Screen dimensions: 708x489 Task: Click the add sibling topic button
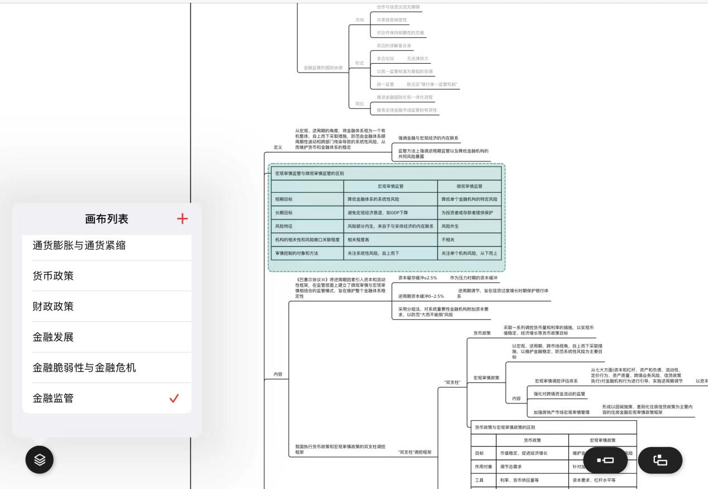tap(605, 460)
